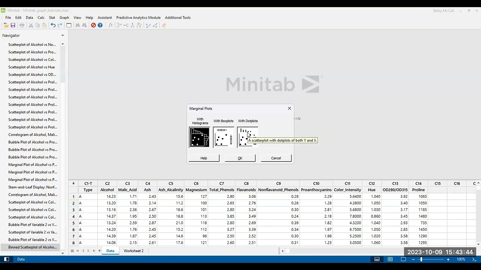Open the Stat menu
The width and height of the screenshot is (481, 270).
(52, 18)
